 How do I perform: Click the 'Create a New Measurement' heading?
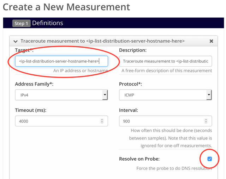tap(66, 7)
